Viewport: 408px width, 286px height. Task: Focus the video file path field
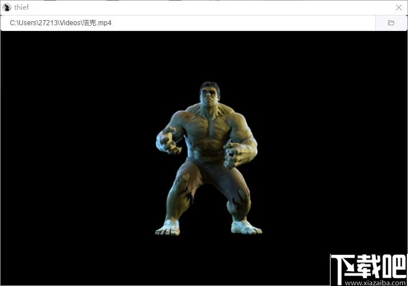pos(188,23)
